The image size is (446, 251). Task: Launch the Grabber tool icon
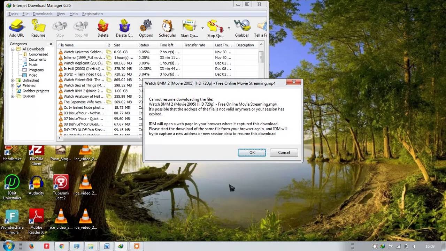[x=242, y=28]
